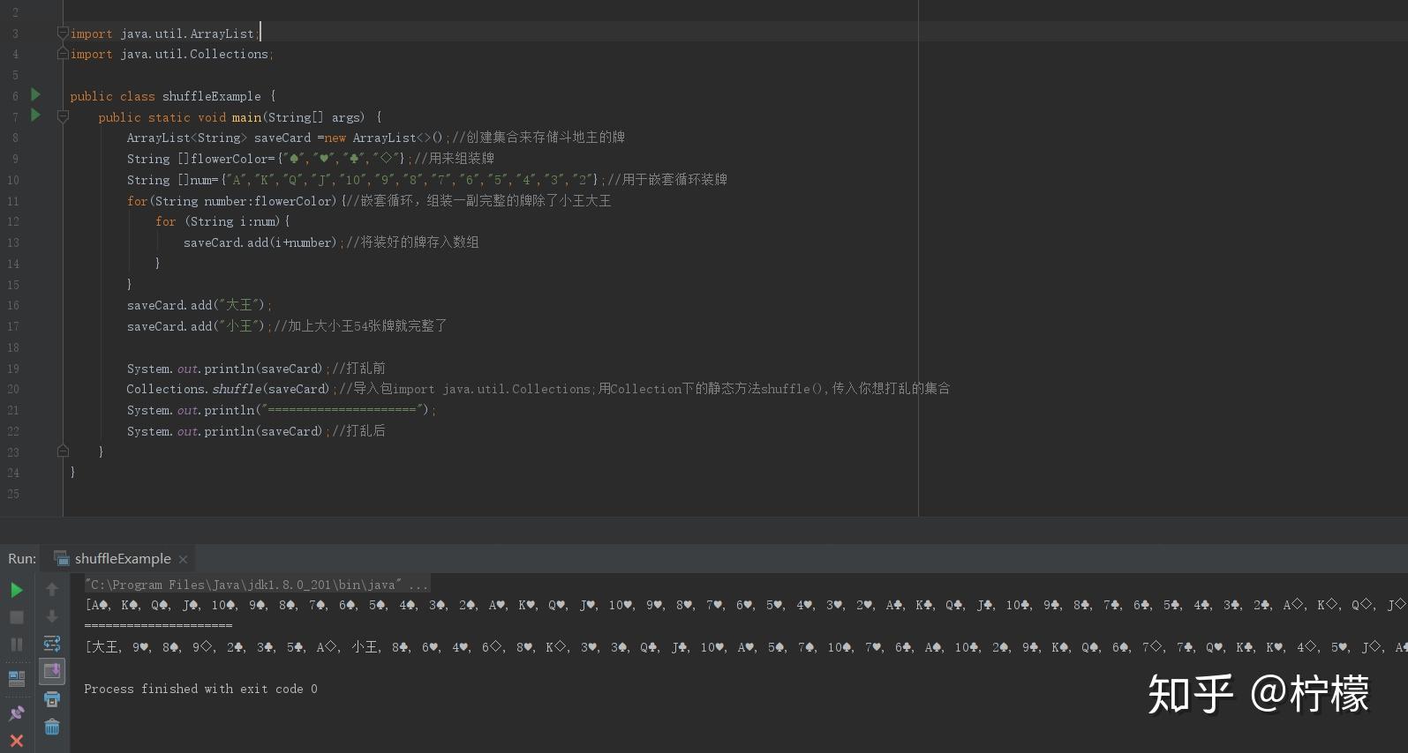Run main method from gutter arrow on line 7
This screenshot has width=1408, height=753.
pyautogui.click(x=35, y=115)
